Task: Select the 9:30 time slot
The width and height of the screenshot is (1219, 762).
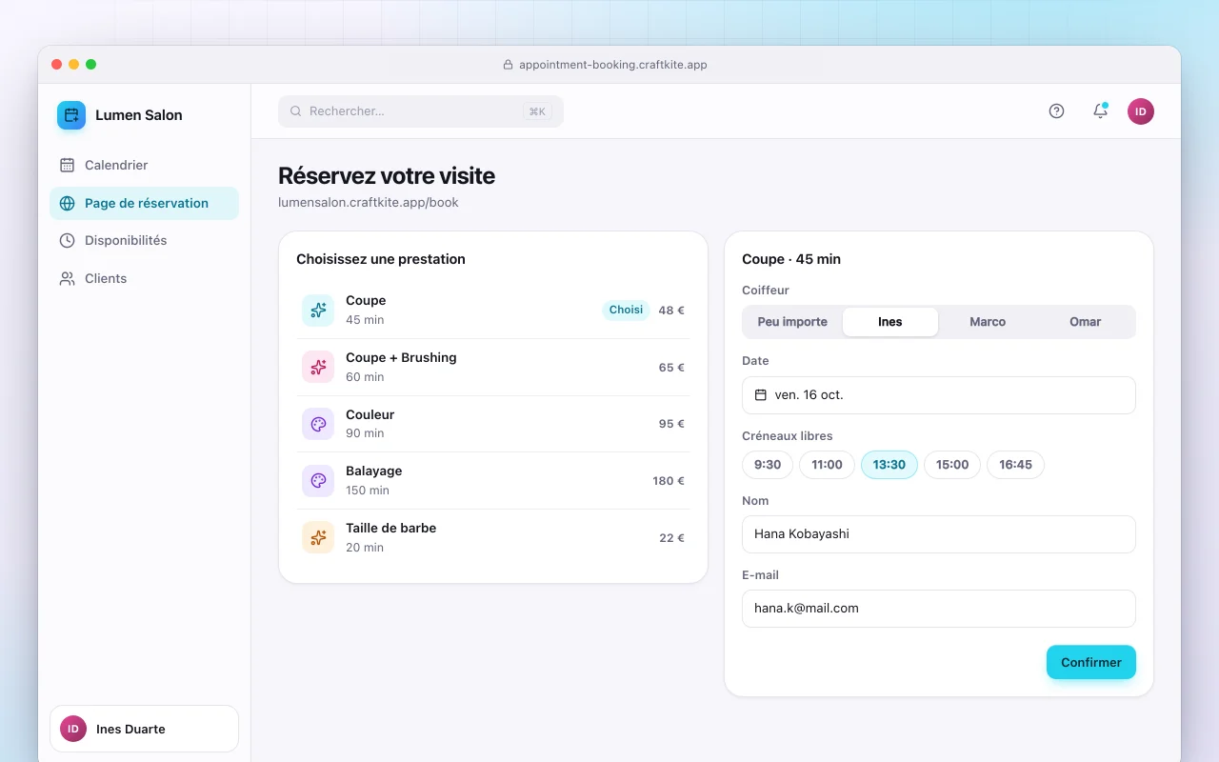Action: pos(768,465)
